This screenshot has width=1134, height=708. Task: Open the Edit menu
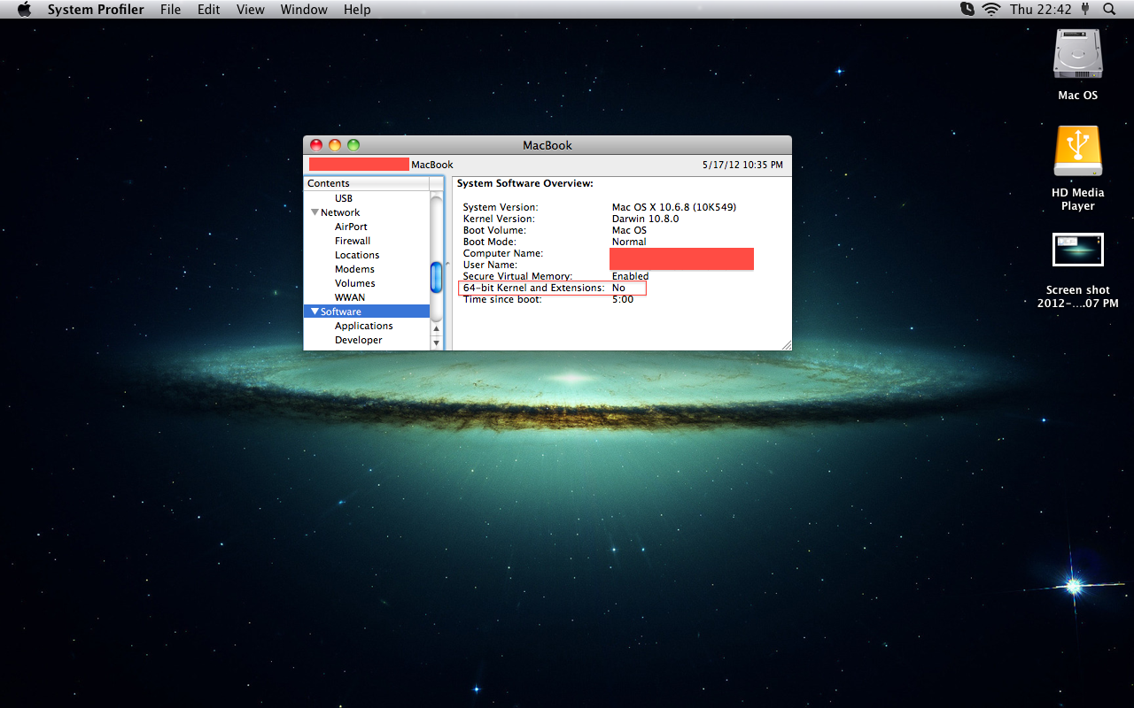(x=209, y=10)
